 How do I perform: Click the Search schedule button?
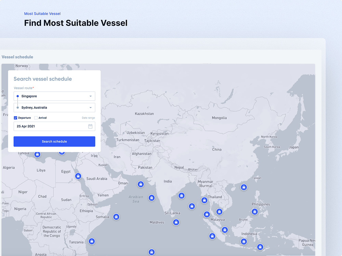54,142
